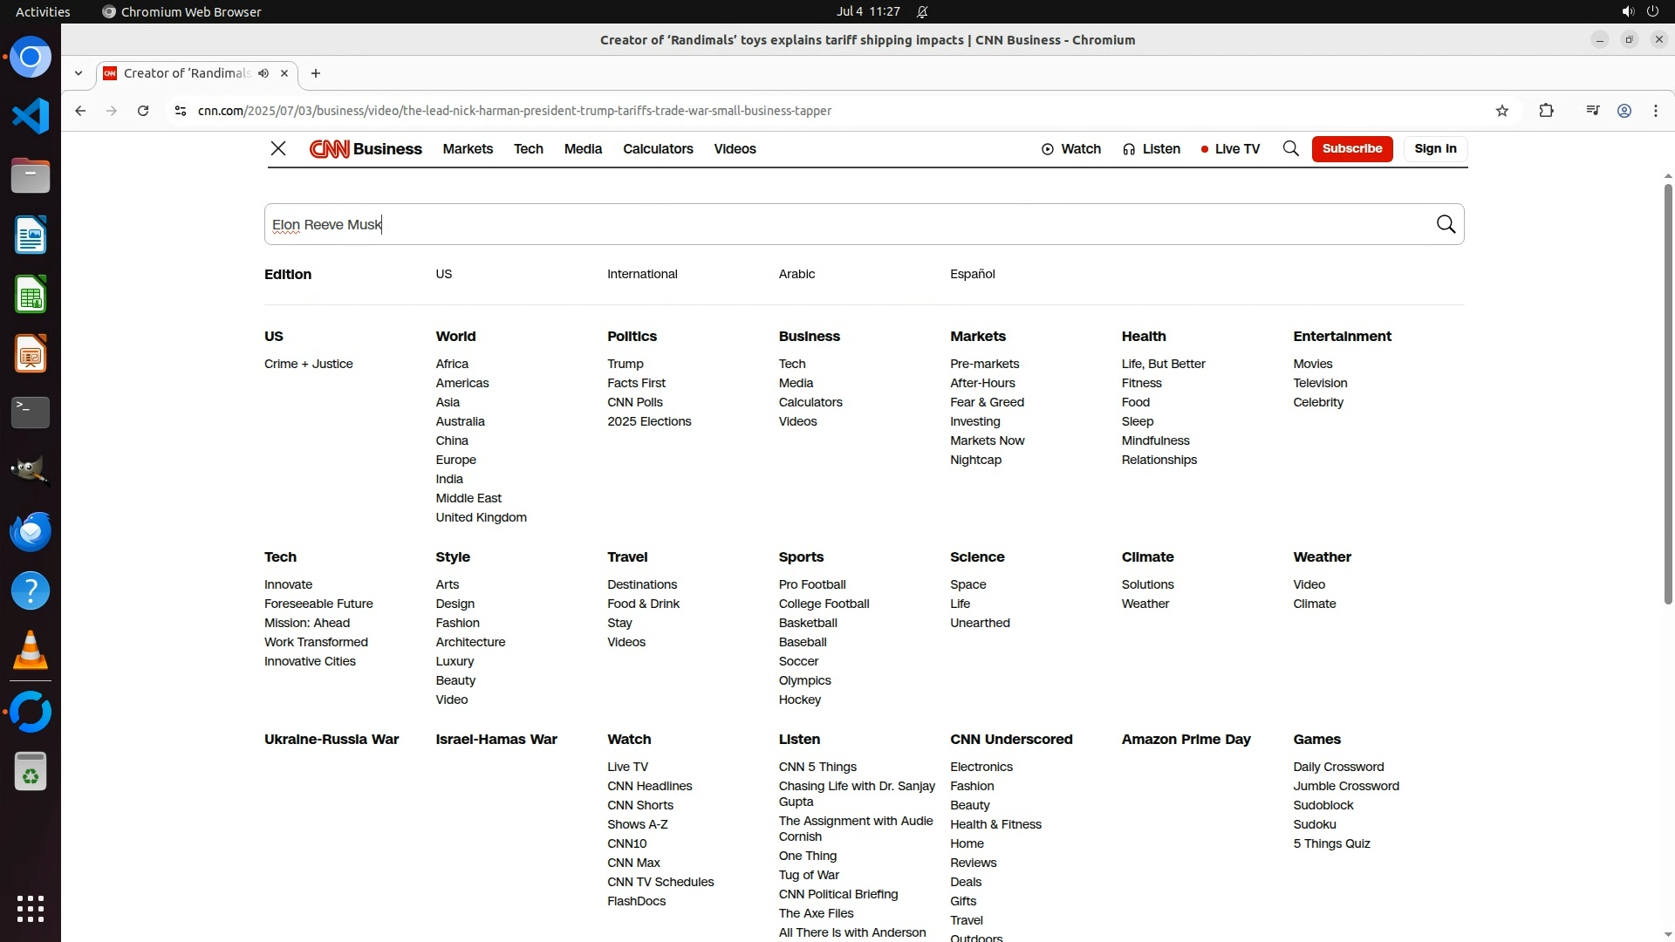Toggle the system volume indicator in top bar

click(1627, 11)
